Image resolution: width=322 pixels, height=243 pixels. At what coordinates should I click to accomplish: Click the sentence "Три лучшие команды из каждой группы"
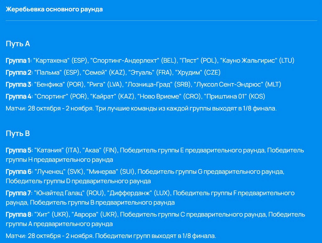tap(153, 108)
